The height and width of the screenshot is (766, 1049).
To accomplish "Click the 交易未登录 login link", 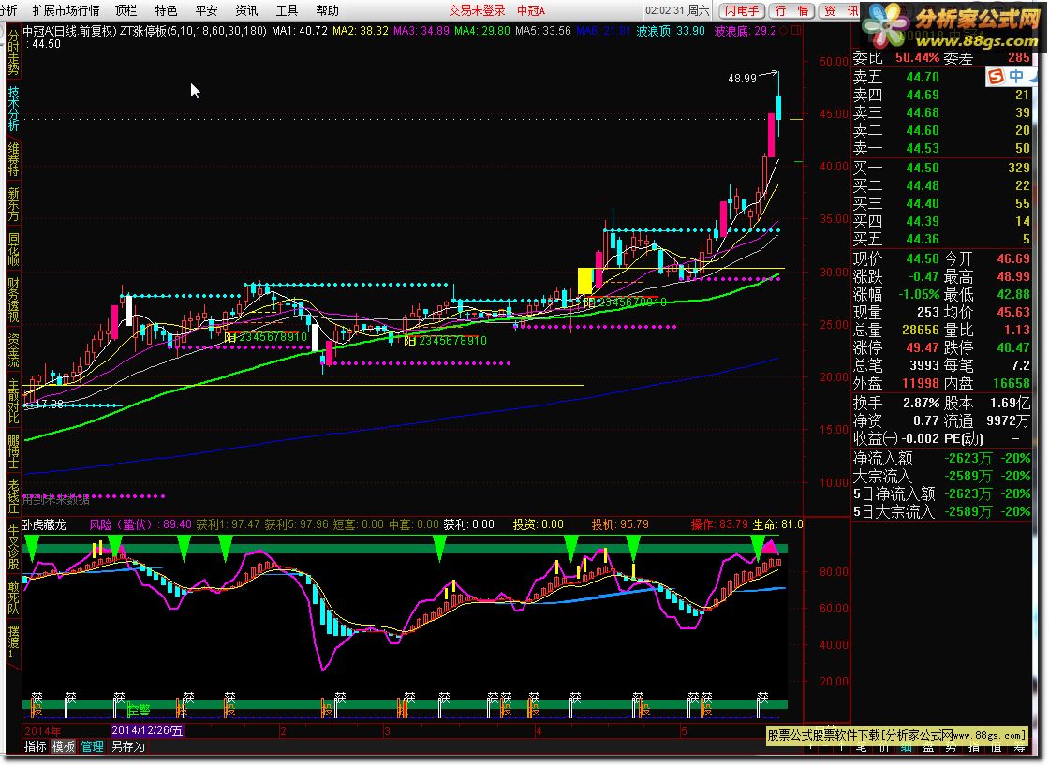I will tap(477, 10).
